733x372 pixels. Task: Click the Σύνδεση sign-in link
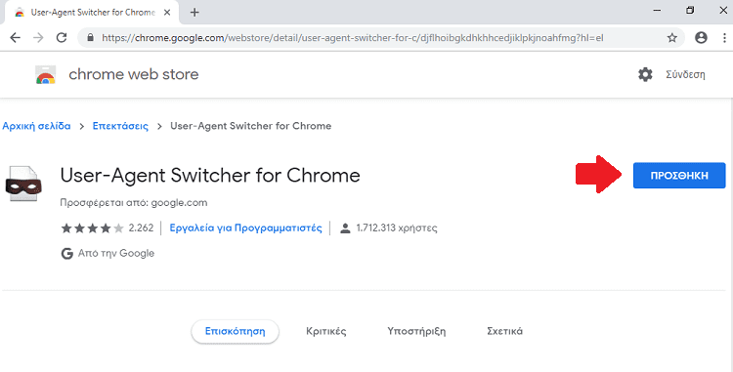click(685, 74)
